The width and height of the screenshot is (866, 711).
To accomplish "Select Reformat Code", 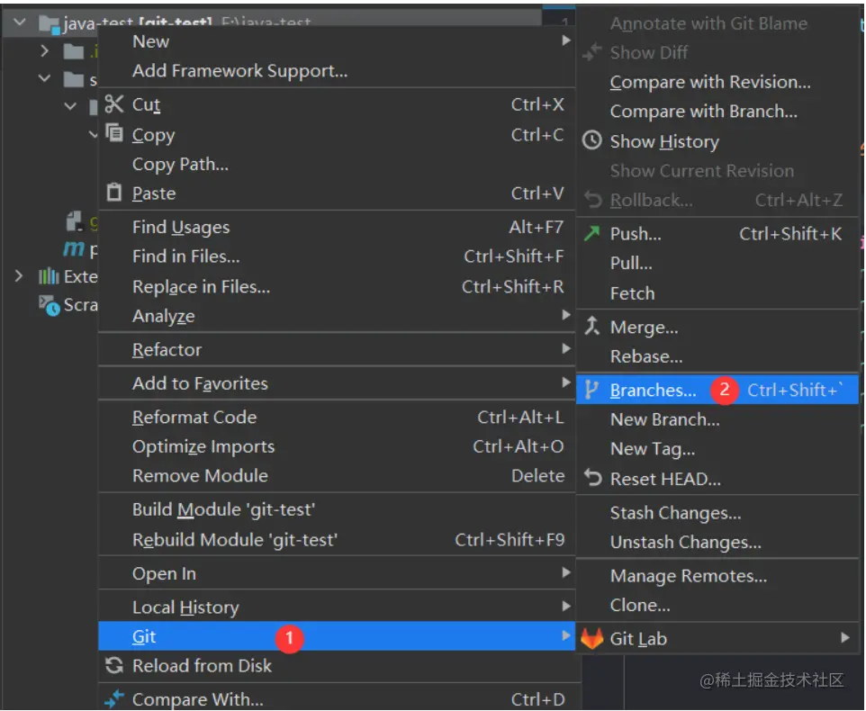I will (x=337, y=417).
